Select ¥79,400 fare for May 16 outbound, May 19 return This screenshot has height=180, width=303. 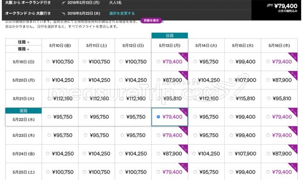(279, 62)
